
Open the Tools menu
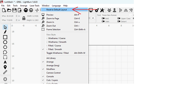15,6
